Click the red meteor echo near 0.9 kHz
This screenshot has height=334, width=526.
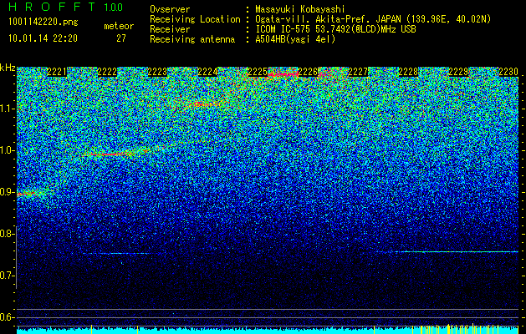coord(28,194)
